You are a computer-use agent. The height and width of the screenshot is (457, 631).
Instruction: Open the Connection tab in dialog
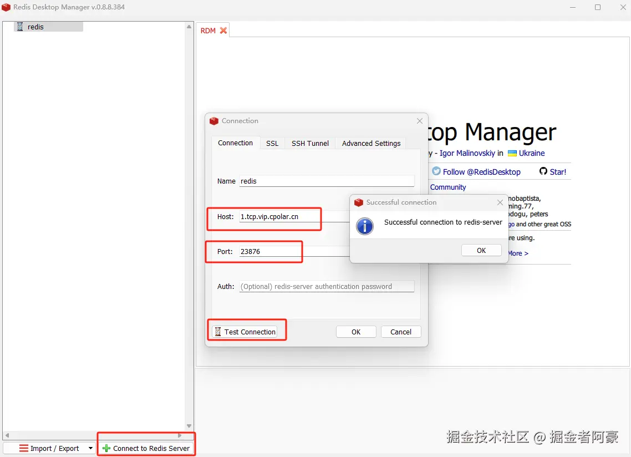pos(236,143)
